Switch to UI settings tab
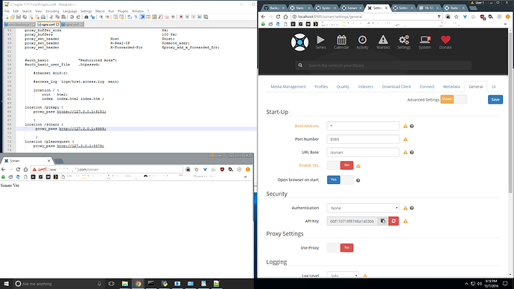 coord(493,87)
